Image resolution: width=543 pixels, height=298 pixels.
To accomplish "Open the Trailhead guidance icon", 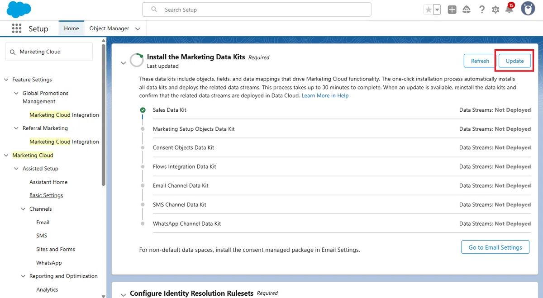I will (467, 9).
